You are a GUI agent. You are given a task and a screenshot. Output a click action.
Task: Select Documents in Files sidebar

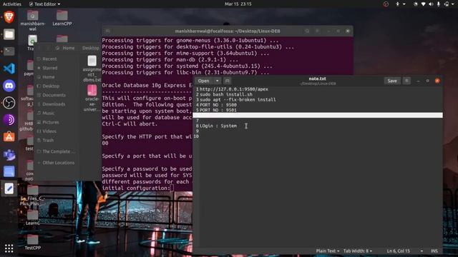click(54, 95)
